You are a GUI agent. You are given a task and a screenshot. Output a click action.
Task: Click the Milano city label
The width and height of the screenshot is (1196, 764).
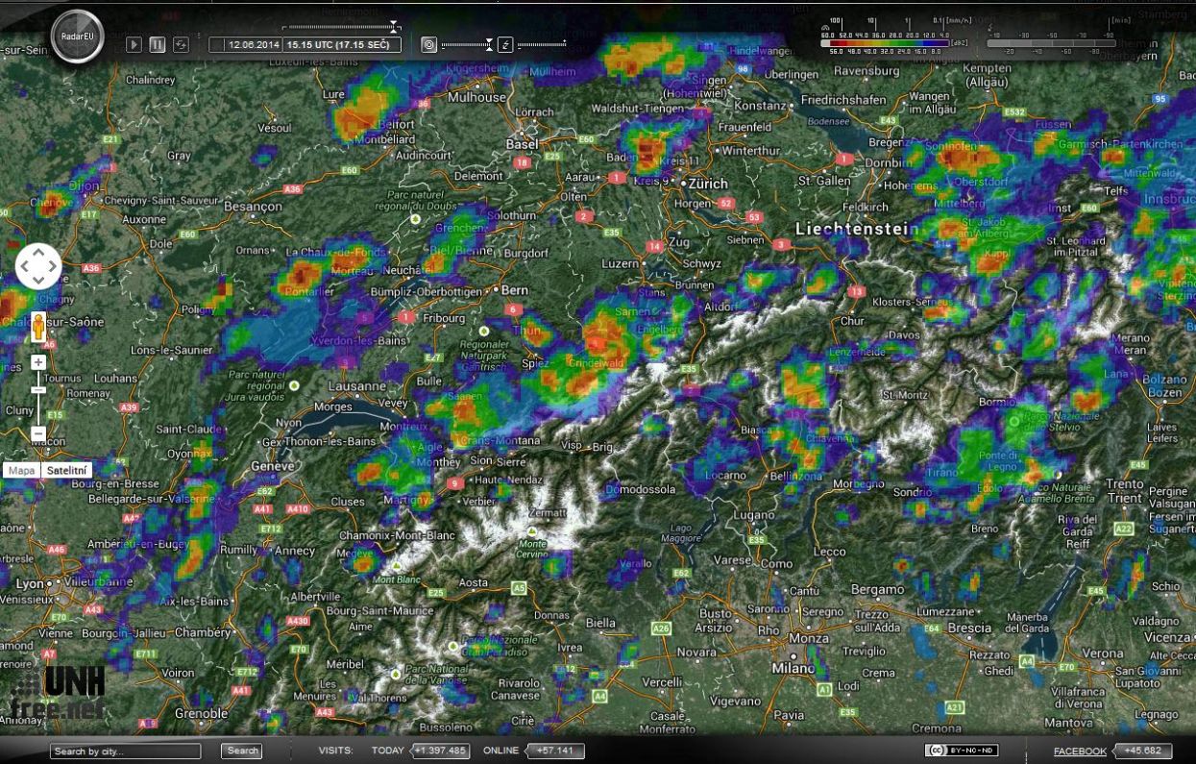click(x=793, y=667)
